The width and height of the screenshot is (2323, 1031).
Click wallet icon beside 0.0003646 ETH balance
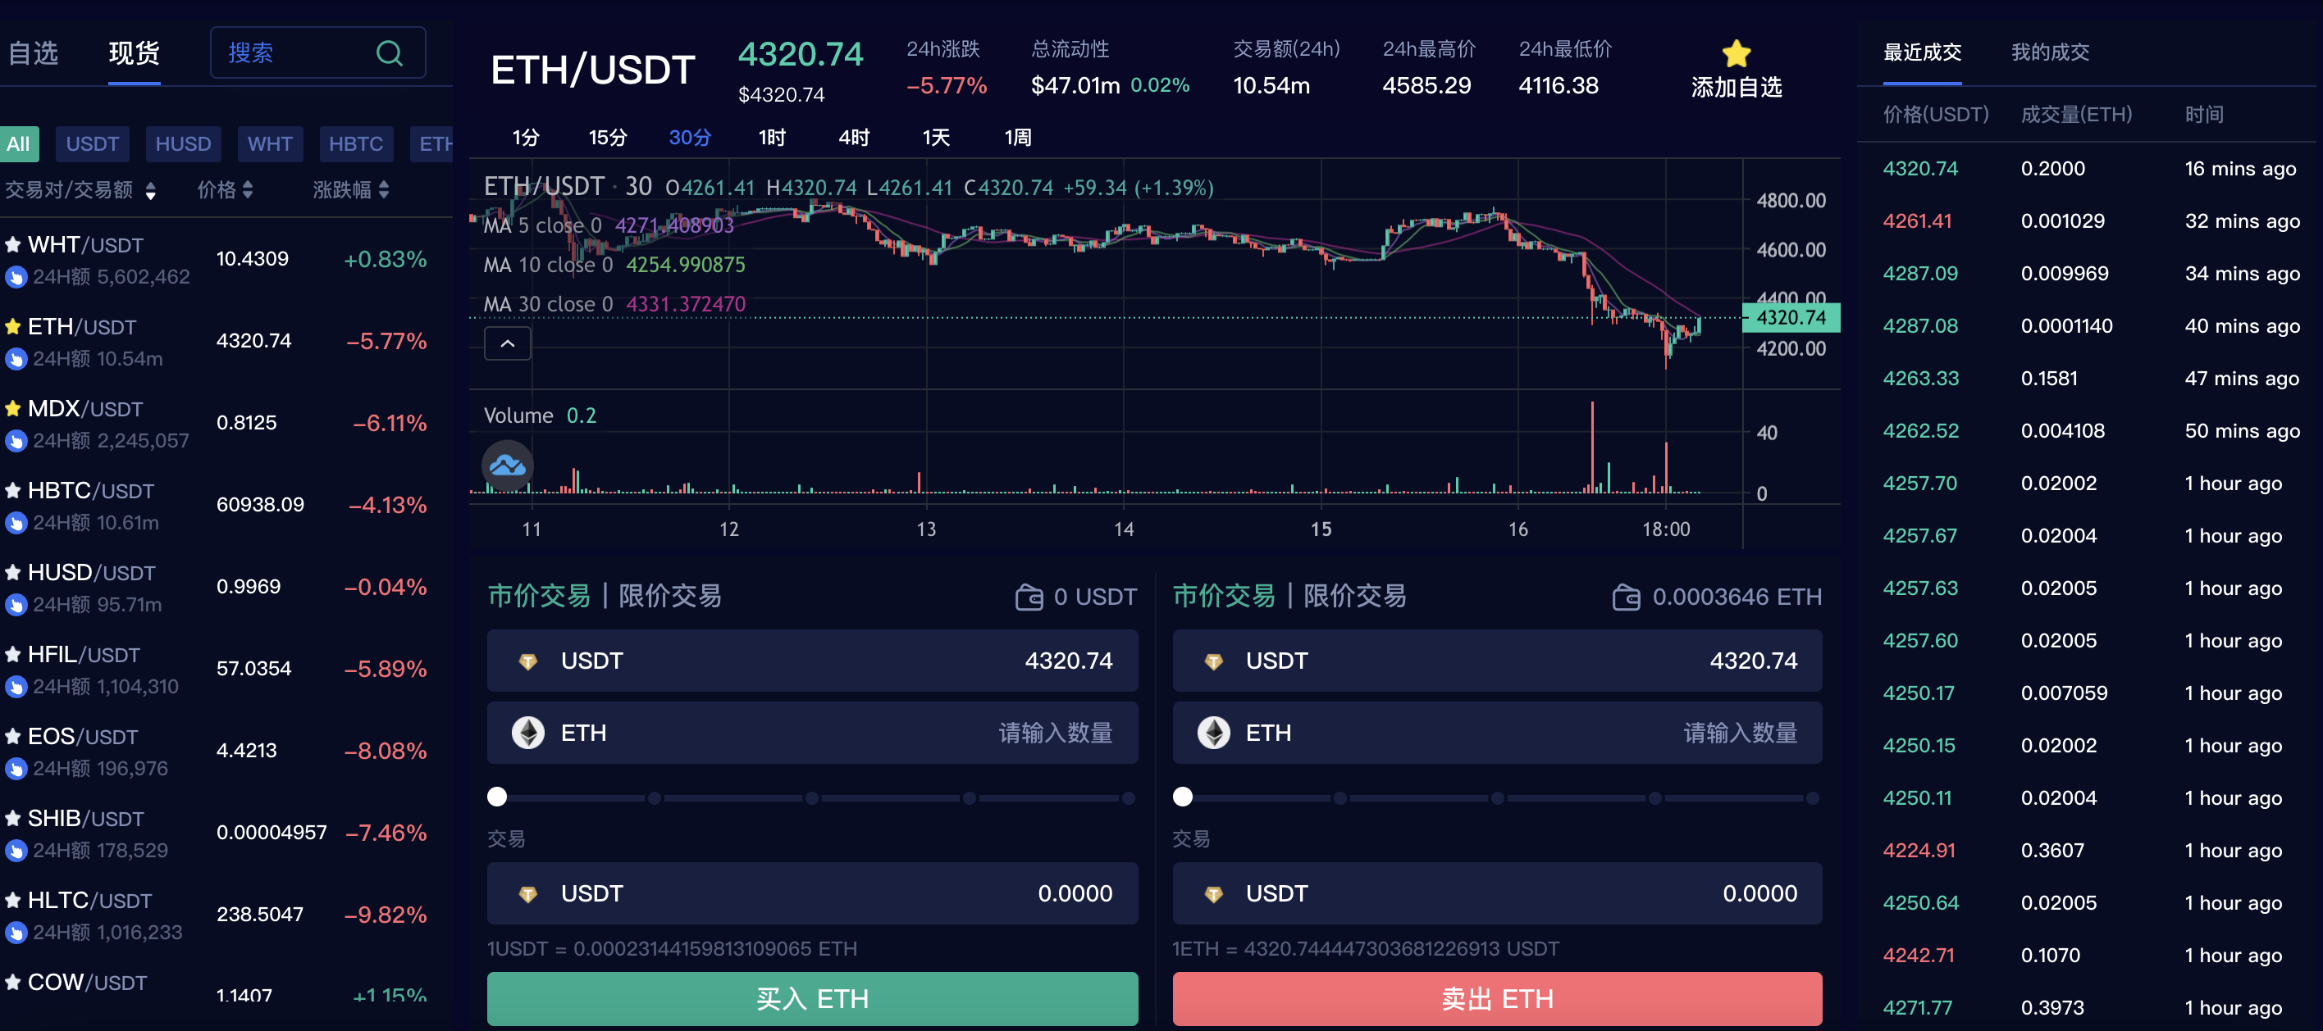pos(1626,597)
